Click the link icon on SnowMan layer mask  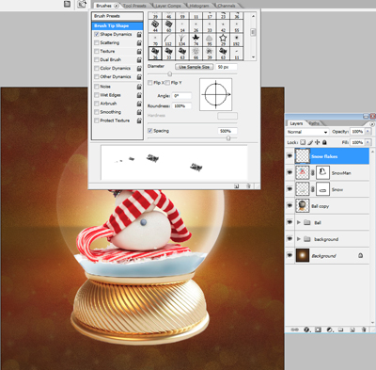[x=313, y=173]
